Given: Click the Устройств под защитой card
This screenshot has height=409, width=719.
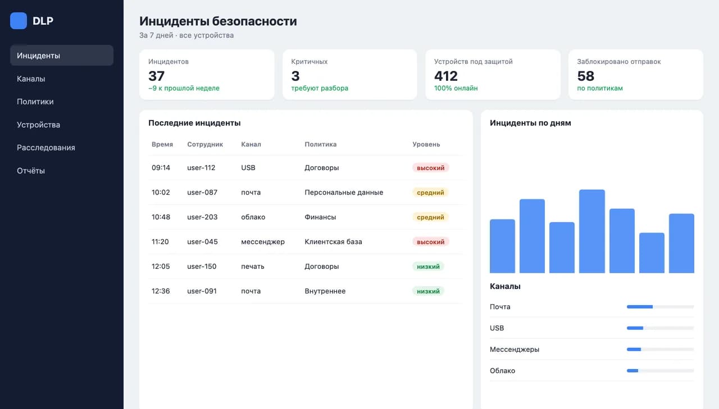Looking at the screenshot, I should point(493,75).
